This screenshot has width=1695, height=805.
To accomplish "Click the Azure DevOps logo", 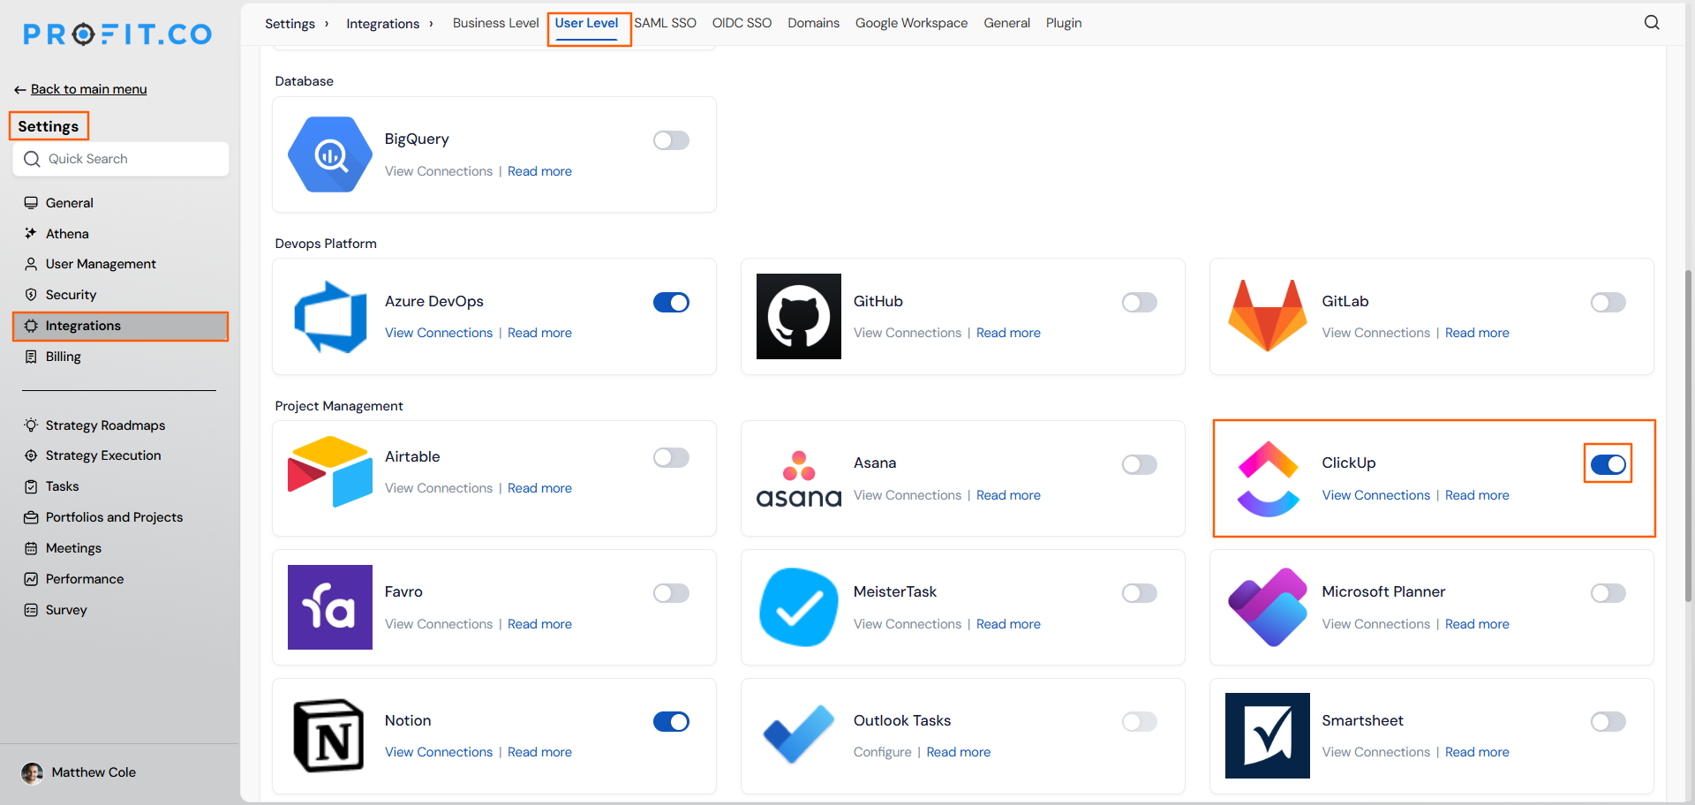I will 330,317.
